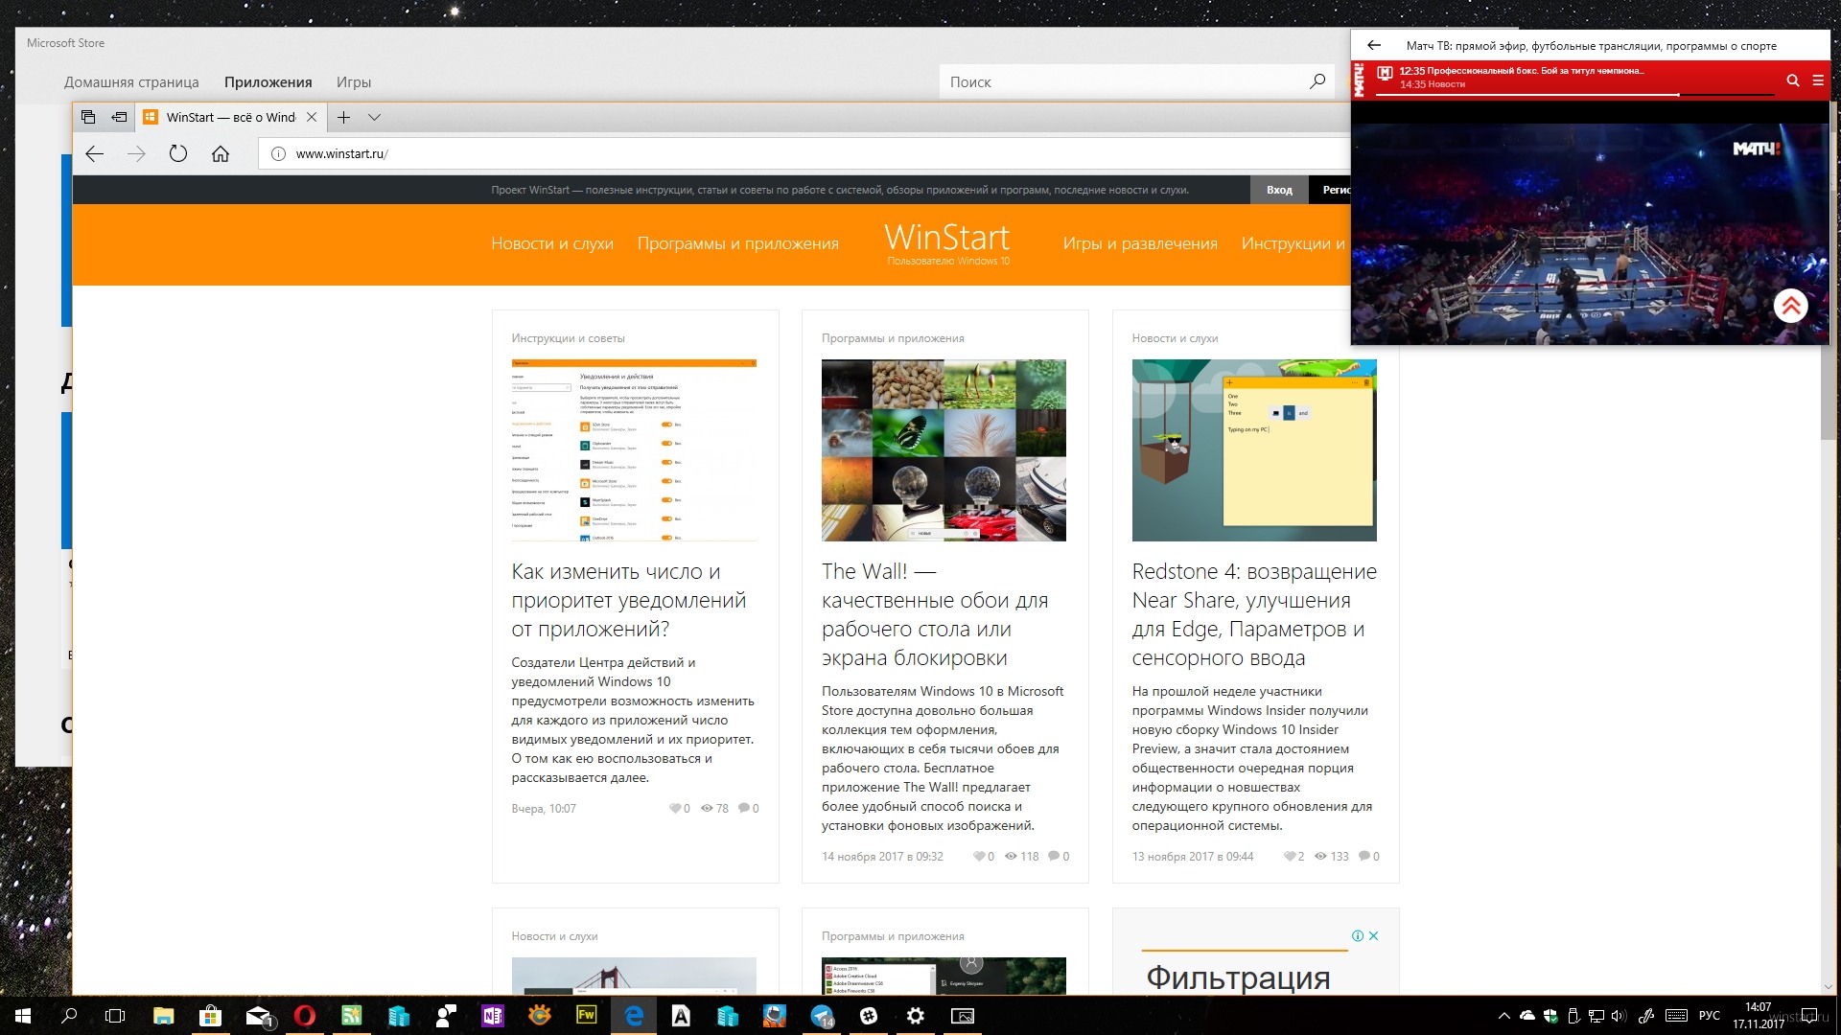Open Task View on taskbar
Viewport: 1841px width, 1035px height.
115,1016
